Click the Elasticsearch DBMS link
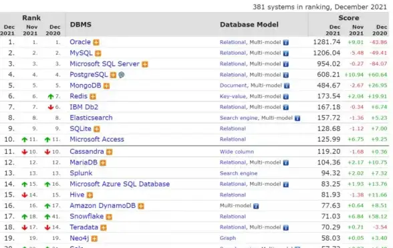393x248 pixels. [91, 118]
